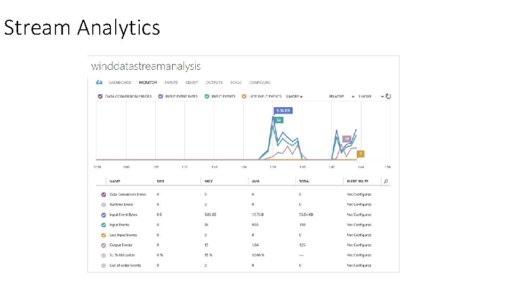Toggle Late Input Events legend checkbox

point(244,97)
